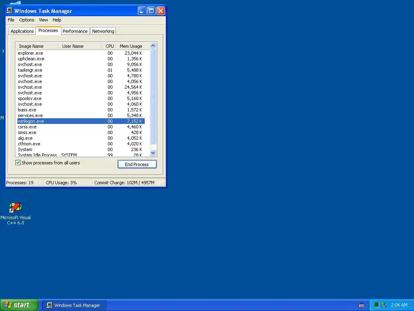Viewport: 414px width, 311px height.
Task: Select svchost.exe row using 4,780 K
Action: click(81, 76)
